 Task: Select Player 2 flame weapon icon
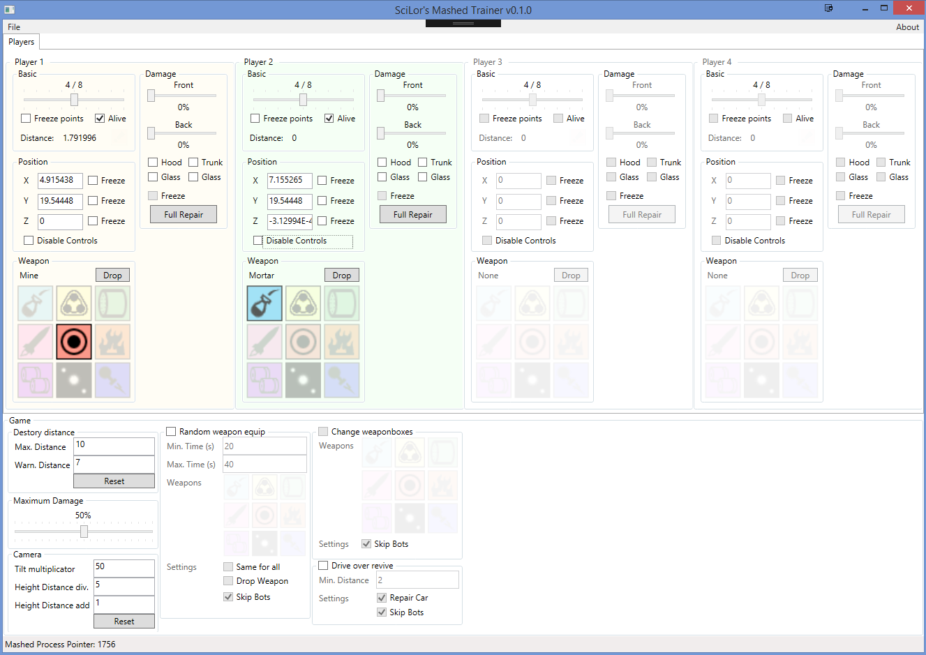point(342,342)
